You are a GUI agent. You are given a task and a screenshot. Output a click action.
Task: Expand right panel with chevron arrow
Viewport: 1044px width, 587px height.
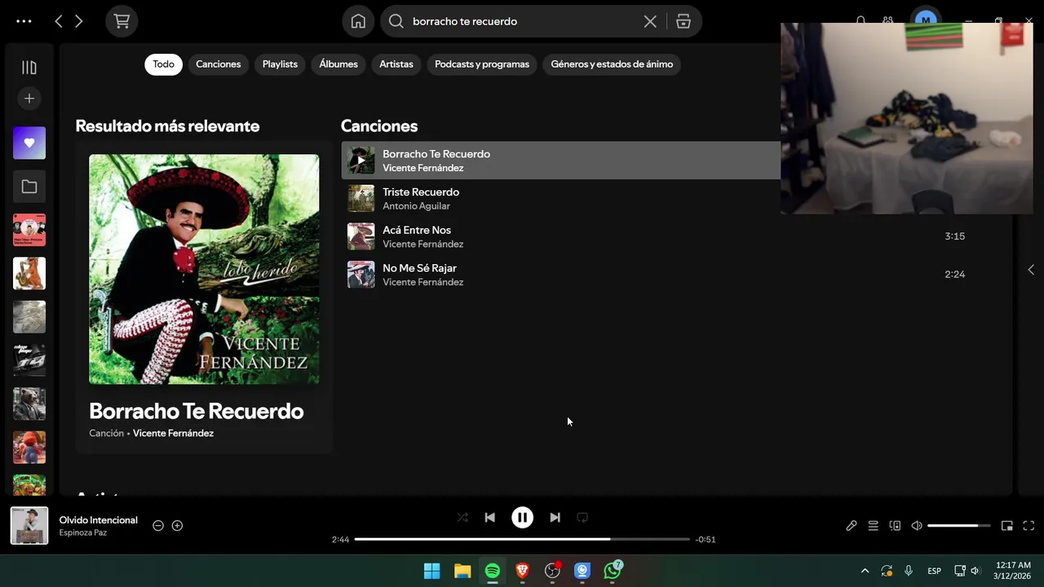pos(1031,270)
